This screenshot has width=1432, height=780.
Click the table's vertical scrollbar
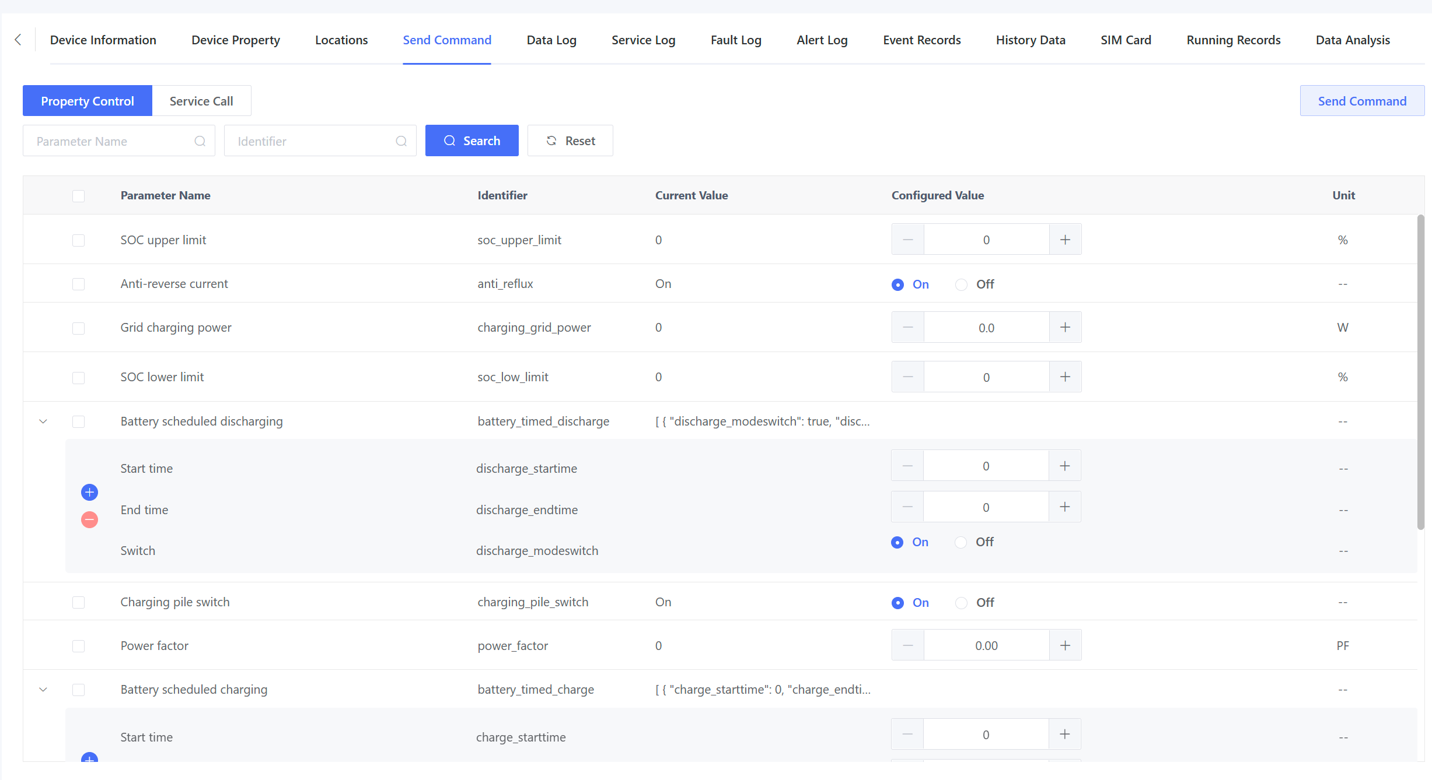pyautogui.click(x=1420, y=373)
